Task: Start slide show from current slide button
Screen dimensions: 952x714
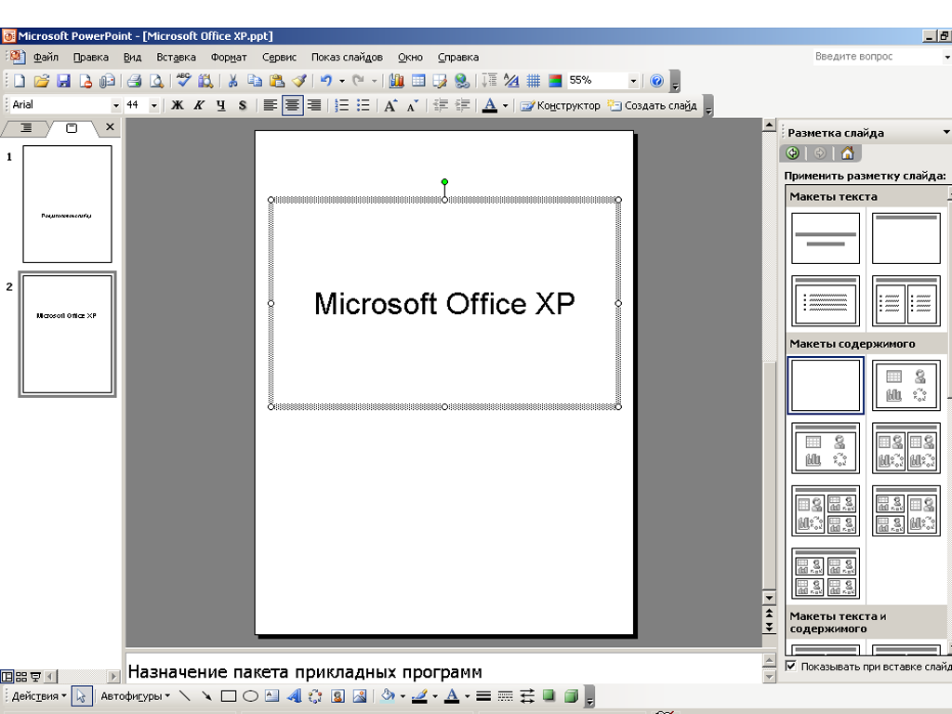Action: coord(36,677)
